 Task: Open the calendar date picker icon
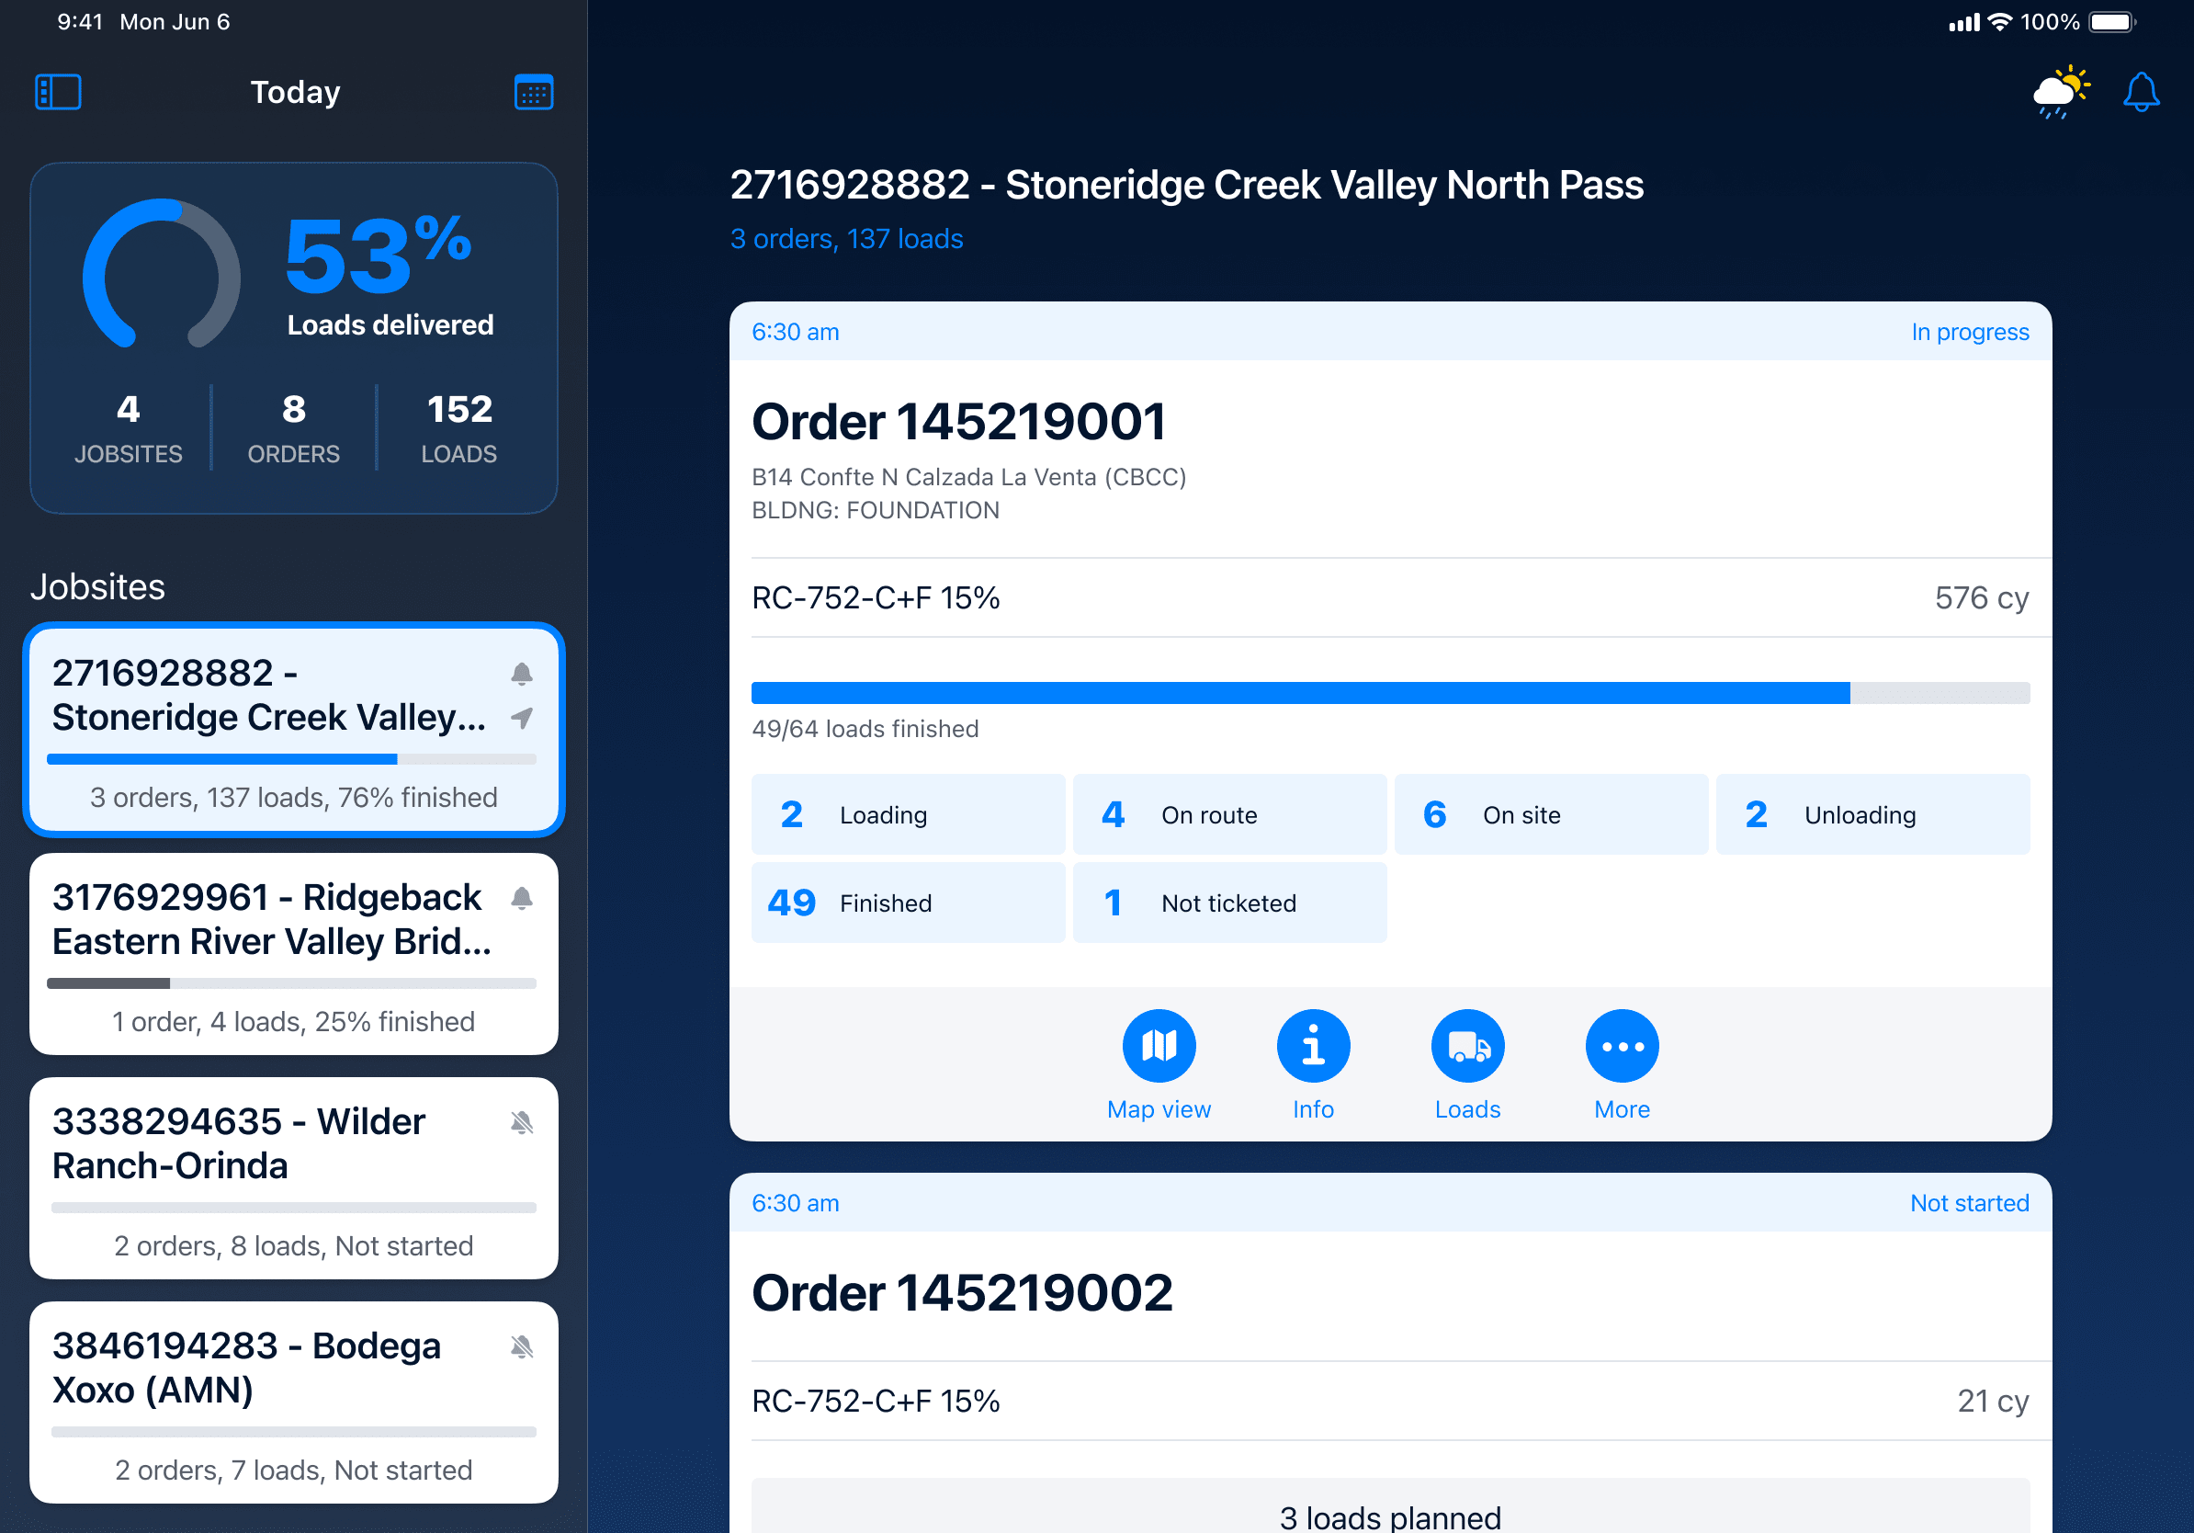pos(533,93)
